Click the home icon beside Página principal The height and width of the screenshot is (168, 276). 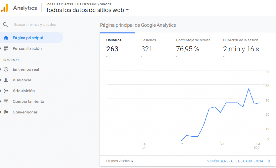[x=6, y=38]
